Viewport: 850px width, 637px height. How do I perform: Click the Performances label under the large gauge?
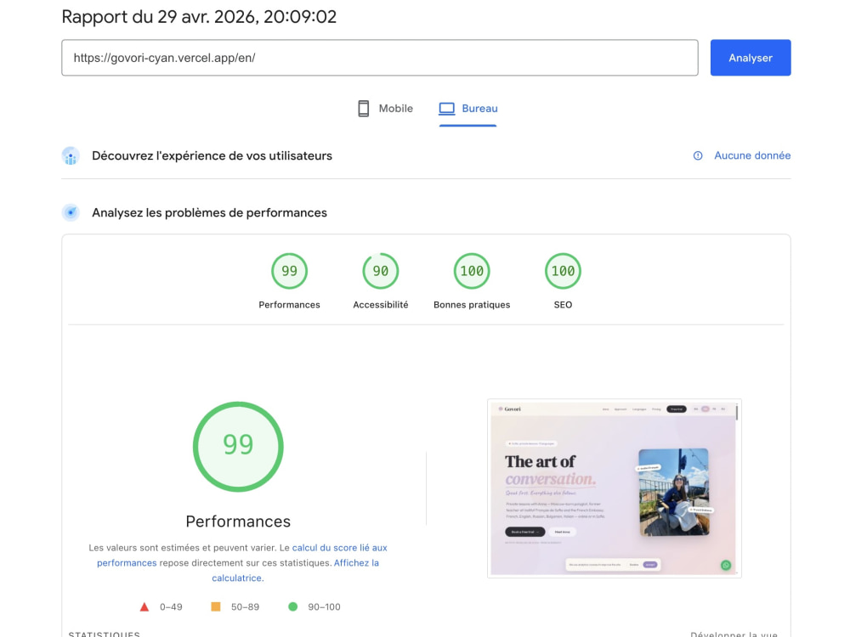point(238,521)
